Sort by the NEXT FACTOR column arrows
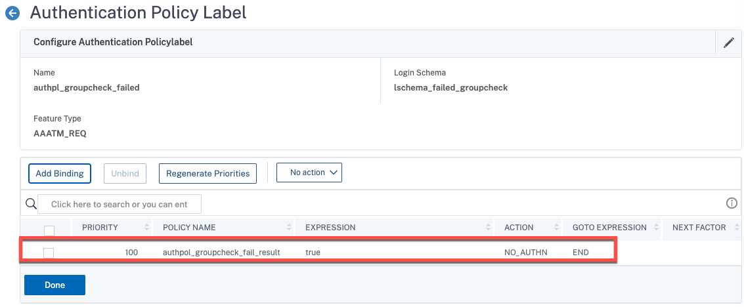The image size is (744, 307). pos(735,228)
